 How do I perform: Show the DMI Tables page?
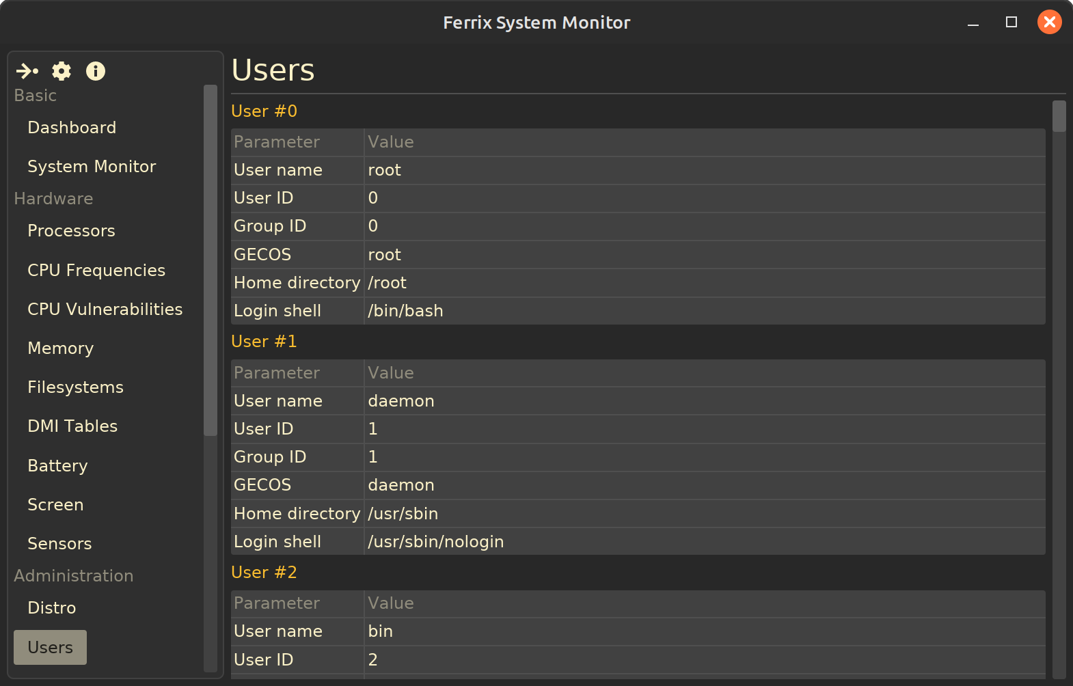click(72, 426)
